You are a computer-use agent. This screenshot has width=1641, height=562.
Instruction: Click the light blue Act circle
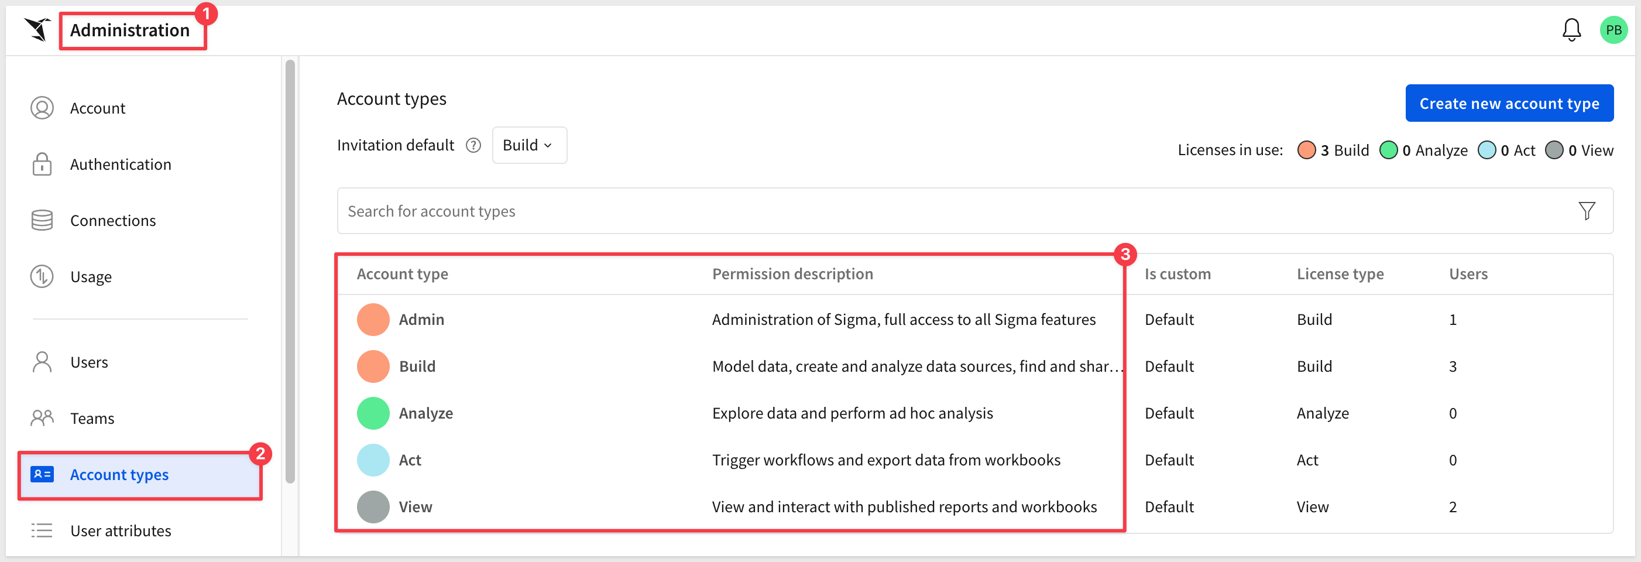[373, 460]
